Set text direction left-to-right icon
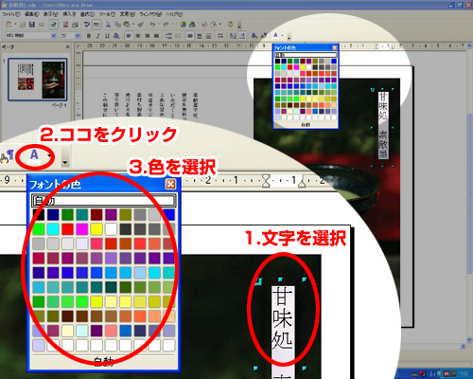Viewport: 473px width, 379px height. pyautogui.click(x=233, y=35)
